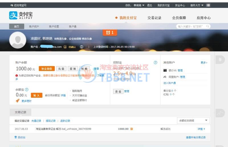
Task: Click the Alipay logo
Action: coord(21,15)
